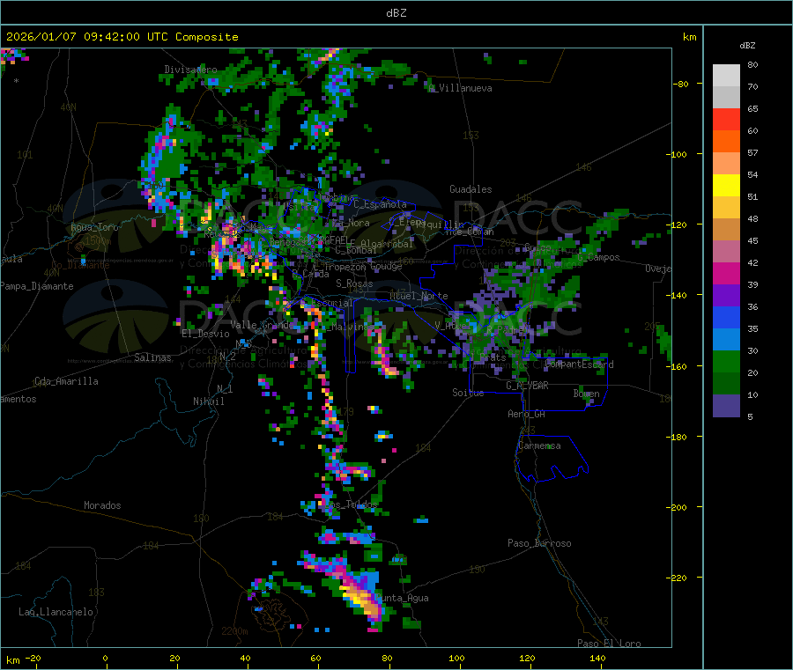Click the 5 dBZ purple legend swatch
Viewport: 793px width, 670px height.
[726, 406]
